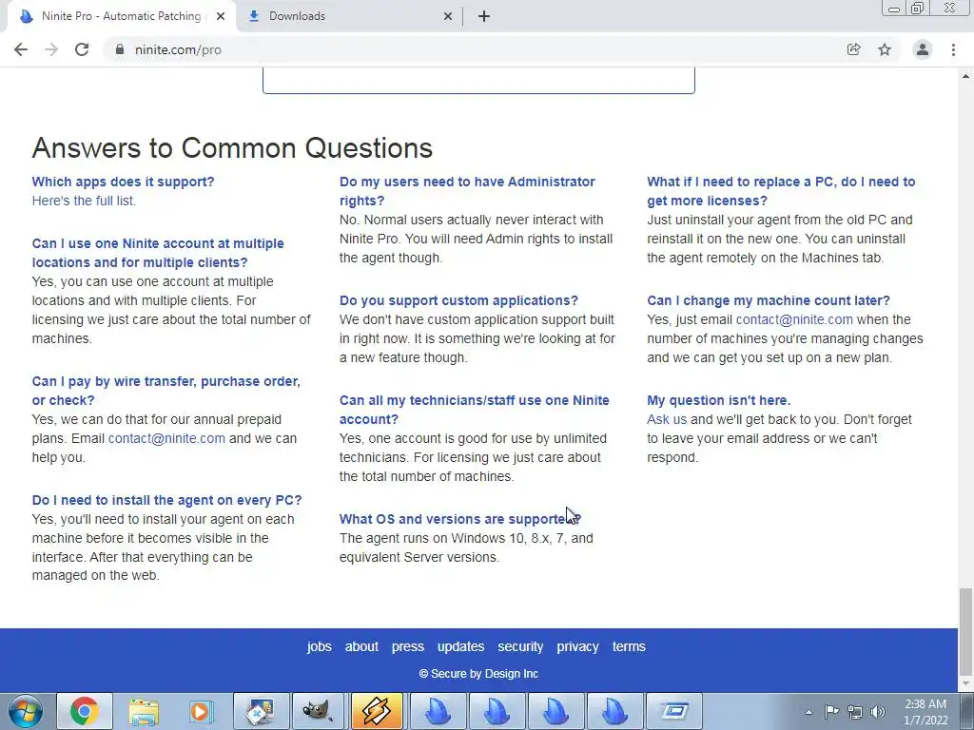
Task: Click the page vertical scrollbar thumb
Action: point(965,631)
